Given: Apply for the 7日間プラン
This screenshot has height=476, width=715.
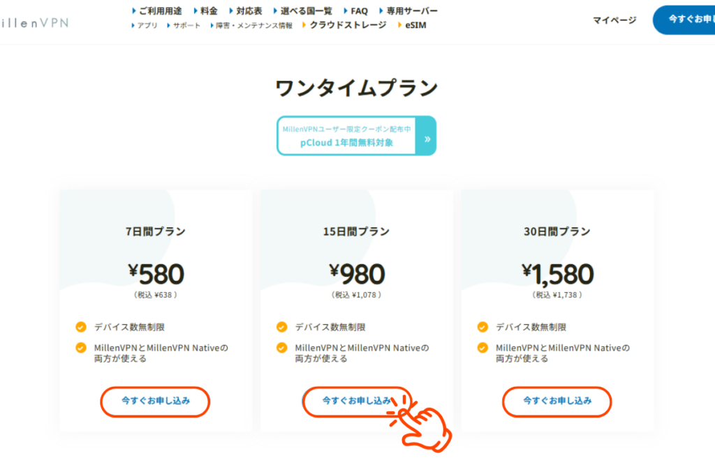Looking at the screenshot, I should click(x=155, y=401).
